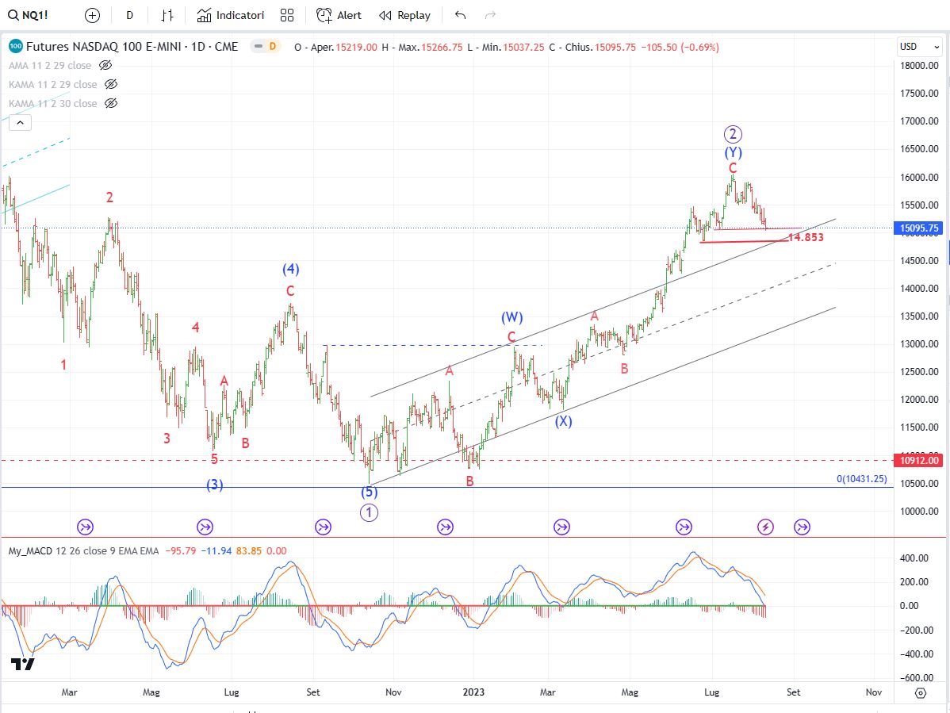This screenshot has width=950, height=713.
Task: Click the 2023 label on time axis
Action: click(473, 692)
